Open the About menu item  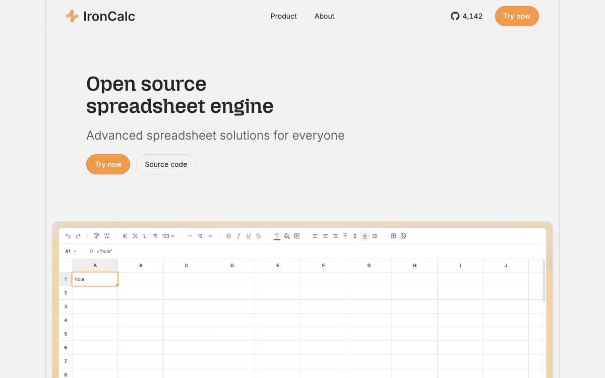(324, 16)
